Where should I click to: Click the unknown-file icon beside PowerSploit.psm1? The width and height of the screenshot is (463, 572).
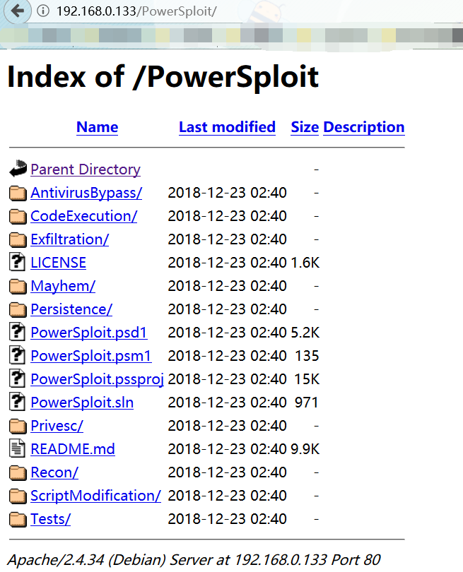coord(17,356)
